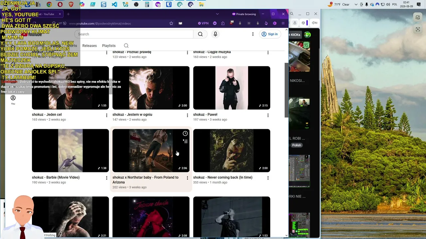Open options for From Poland to Arizona

[x=187, y=178]
